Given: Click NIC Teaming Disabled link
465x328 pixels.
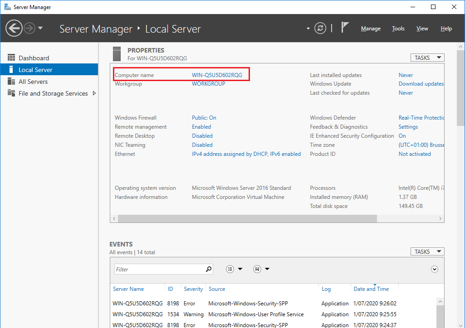Looking at the screenshot, I should tap(202, 145).
